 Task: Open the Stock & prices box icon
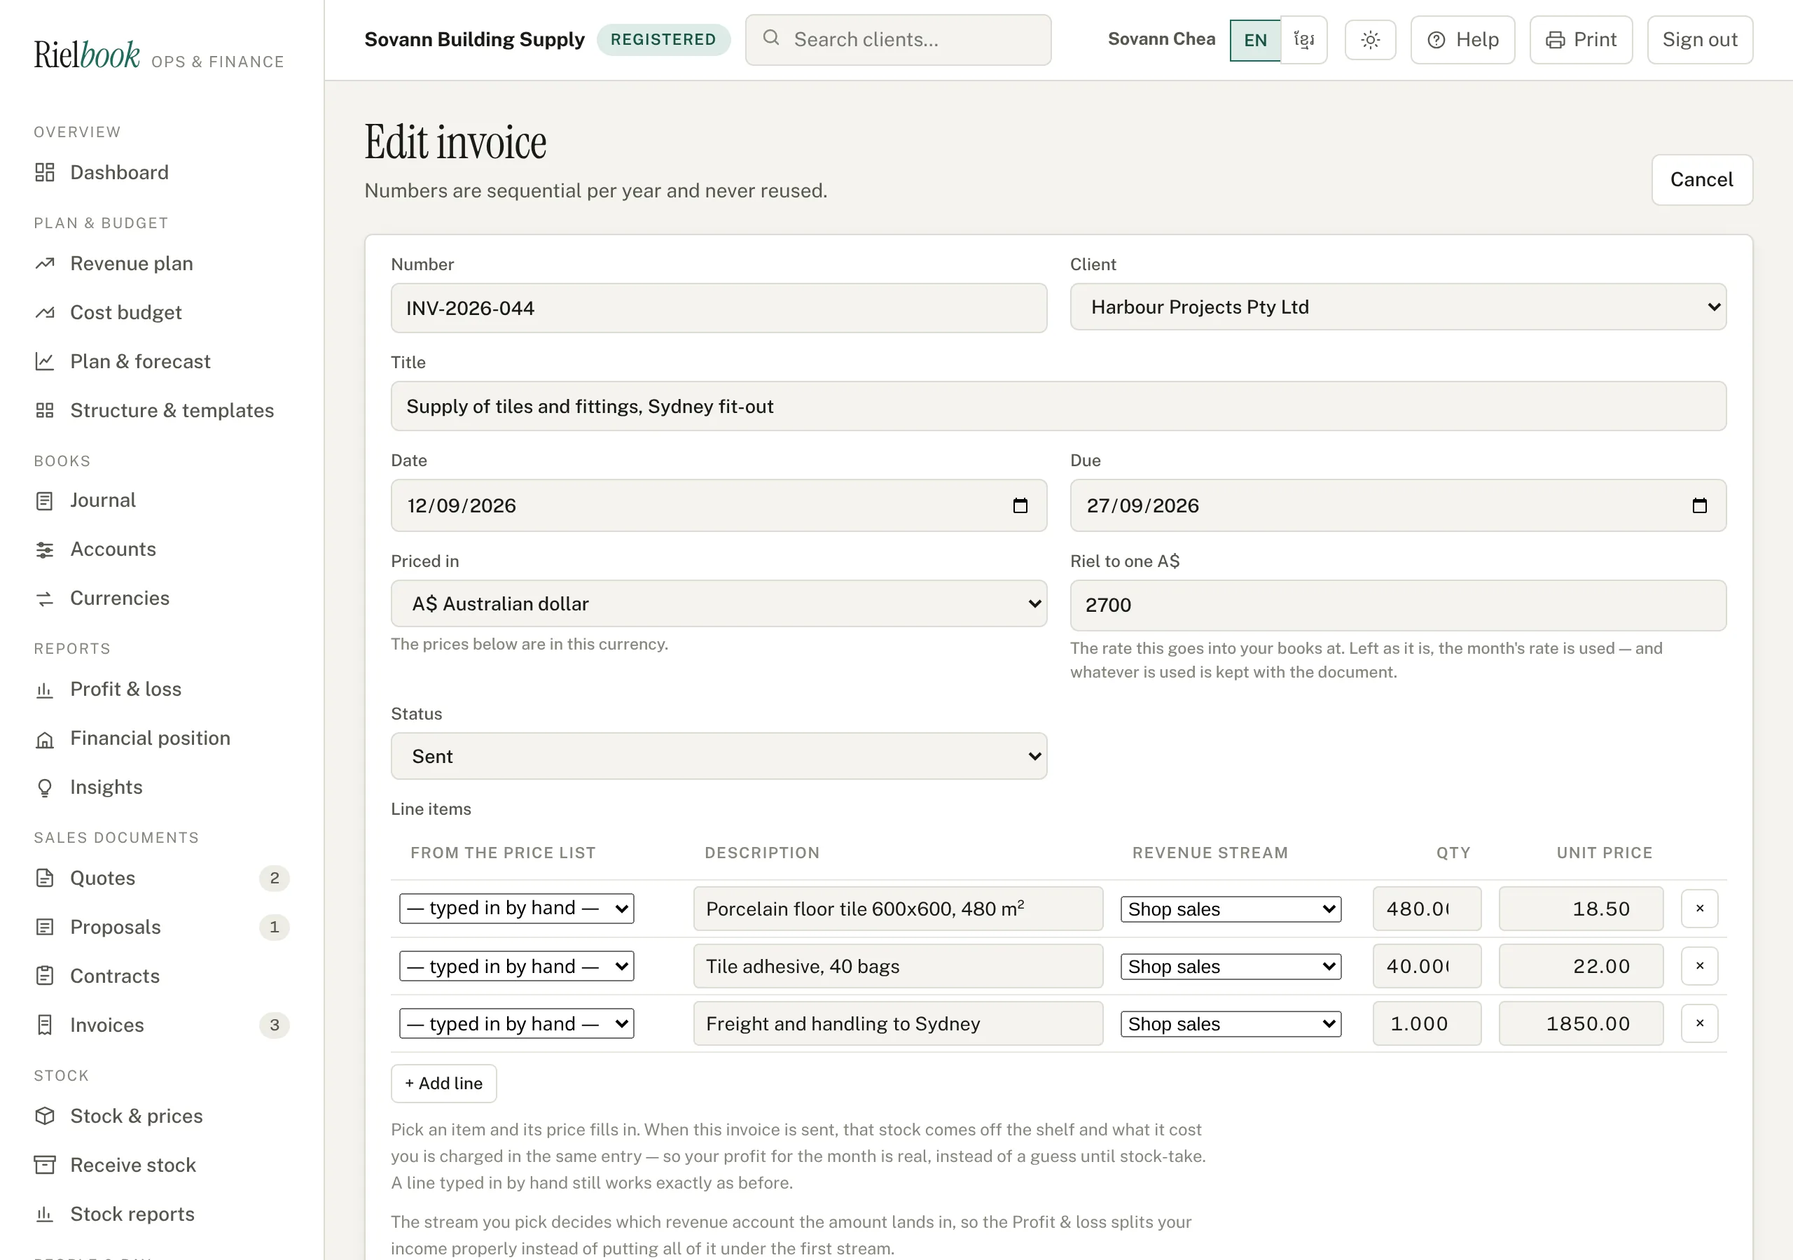(45, 1116)
